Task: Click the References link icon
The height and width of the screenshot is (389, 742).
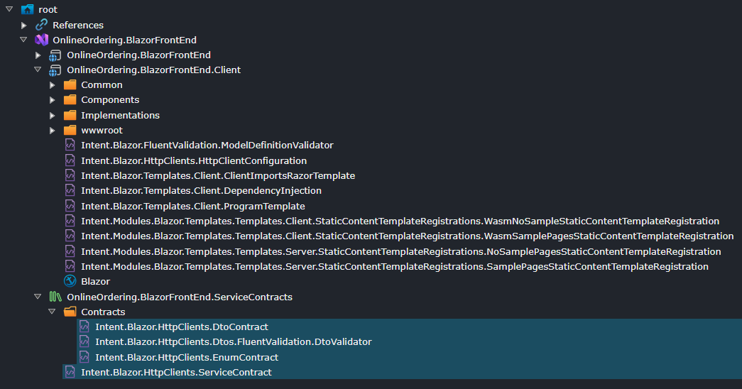Action: pos(41,25)
